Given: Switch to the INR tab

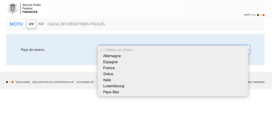Looking at the screenshot, I should 41,24.
